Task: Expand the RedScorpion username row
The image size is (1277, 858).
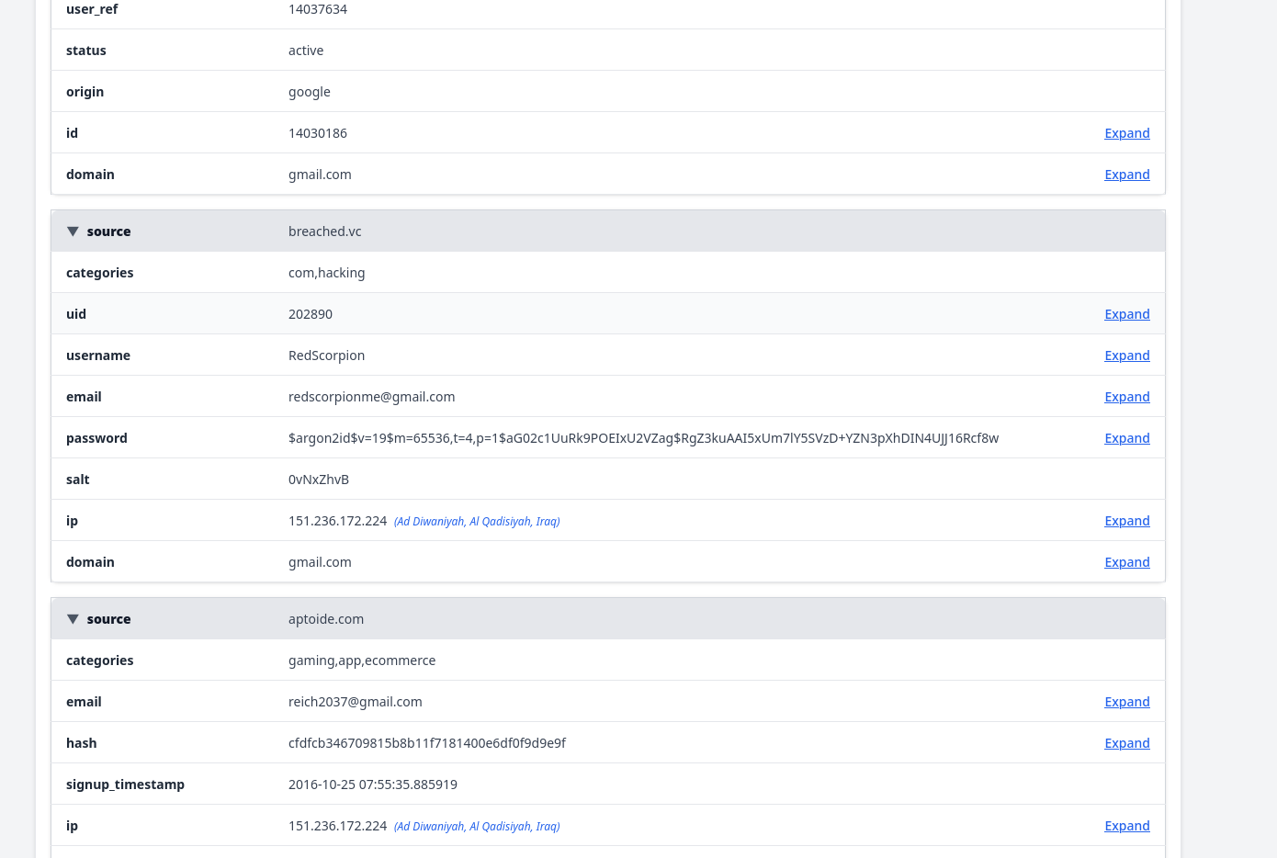Action: (1126, 356)
